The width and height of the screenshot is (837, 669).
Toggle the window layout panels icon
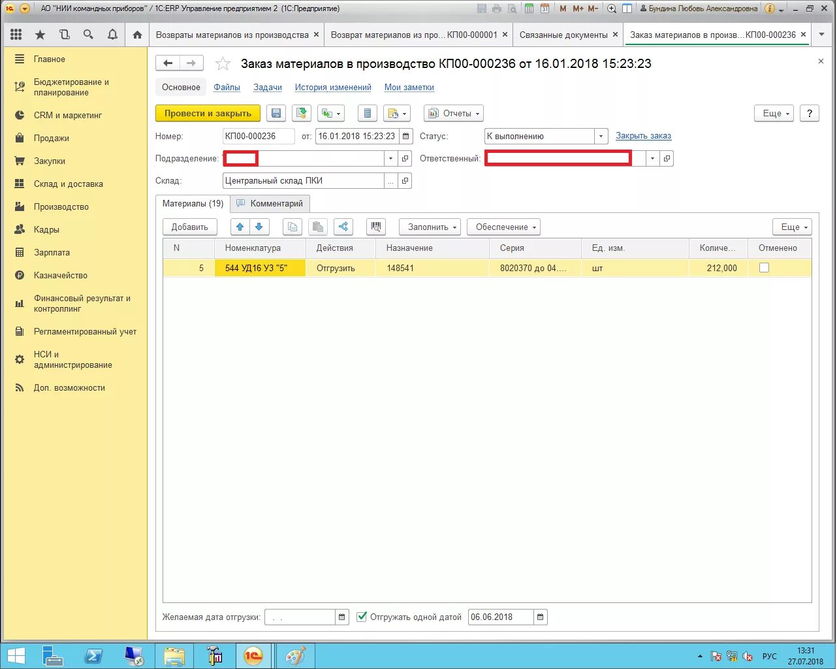[627, 8]
